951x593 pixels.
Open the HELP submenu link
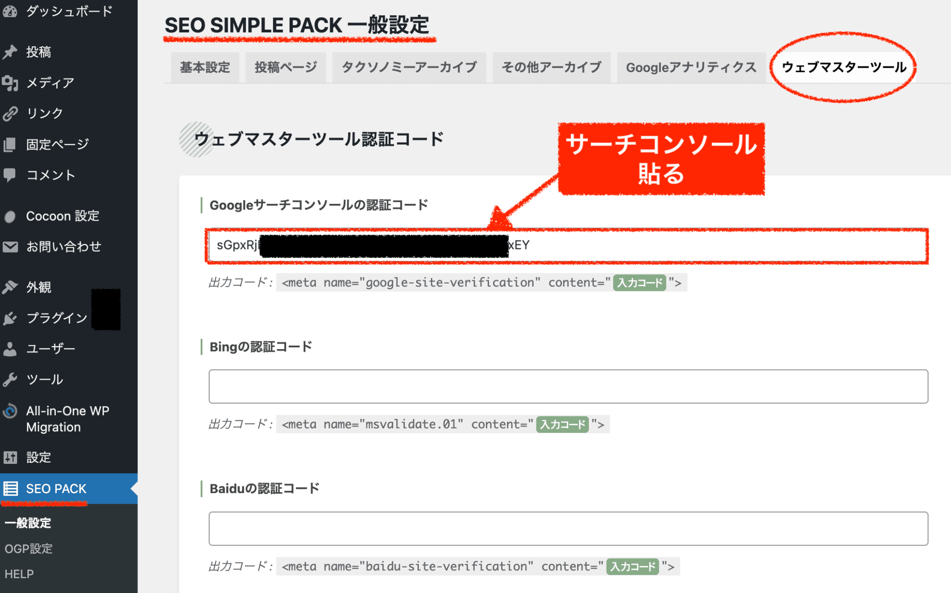(x=19, y=573)
